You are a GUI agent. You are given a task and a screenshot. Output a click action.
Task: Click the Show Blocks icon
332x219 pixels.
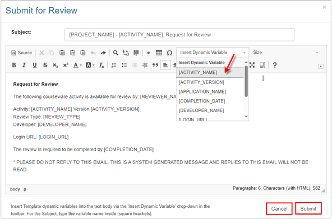pyautogui.click(x=262, y=65)
